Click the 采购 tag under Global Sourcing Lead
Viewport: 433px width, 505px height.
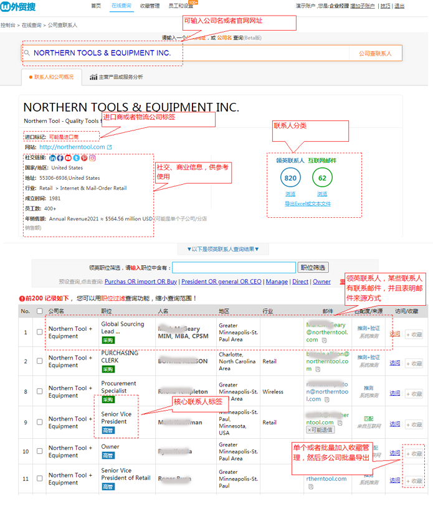(108, 340)
